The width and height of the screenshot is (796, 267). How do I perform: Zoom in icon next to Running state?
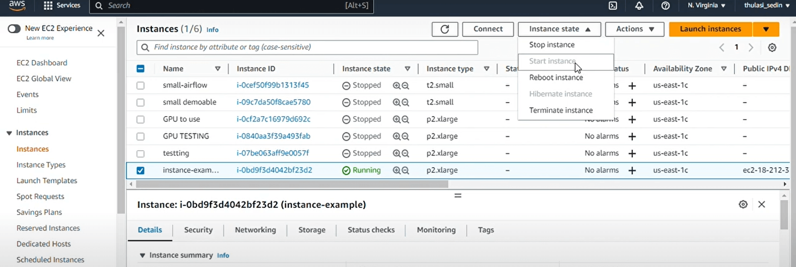[396, 171]
